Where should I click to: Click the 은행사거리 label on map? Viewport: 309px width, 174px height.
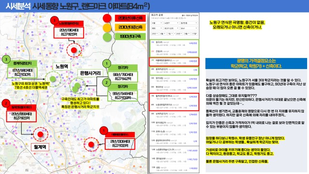90,73
